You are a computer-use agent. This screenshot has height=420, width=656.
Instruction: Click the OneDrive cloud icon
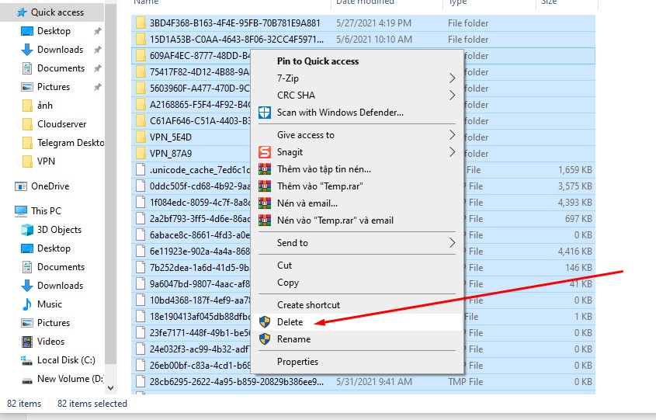[21, 186]
